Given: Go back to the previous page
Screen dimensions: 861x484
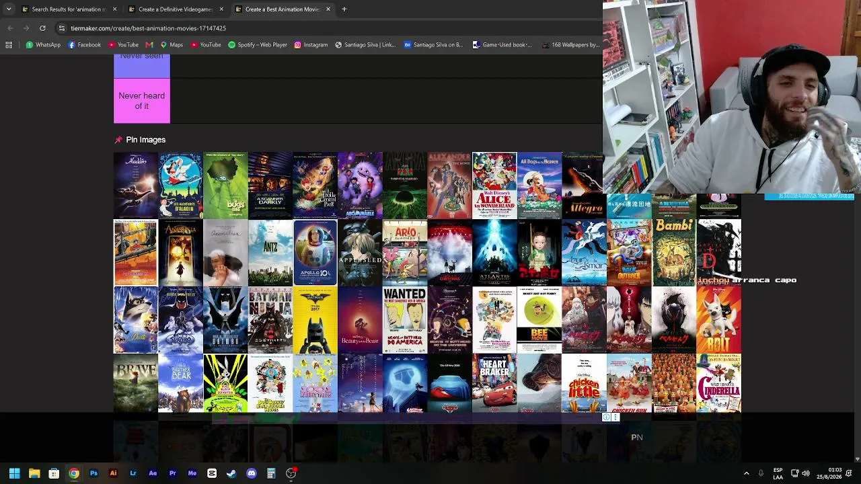Looking at the screenshot, I should [10, 28].
